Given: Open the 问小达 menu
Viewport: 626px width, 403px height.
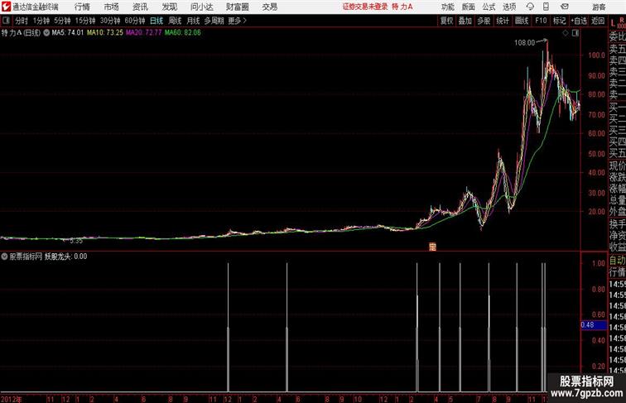Looking at the screenshot, I should 201,7.
